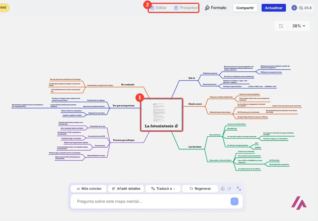Click the user avatar A
318x221 pixels.
point(294,8)
